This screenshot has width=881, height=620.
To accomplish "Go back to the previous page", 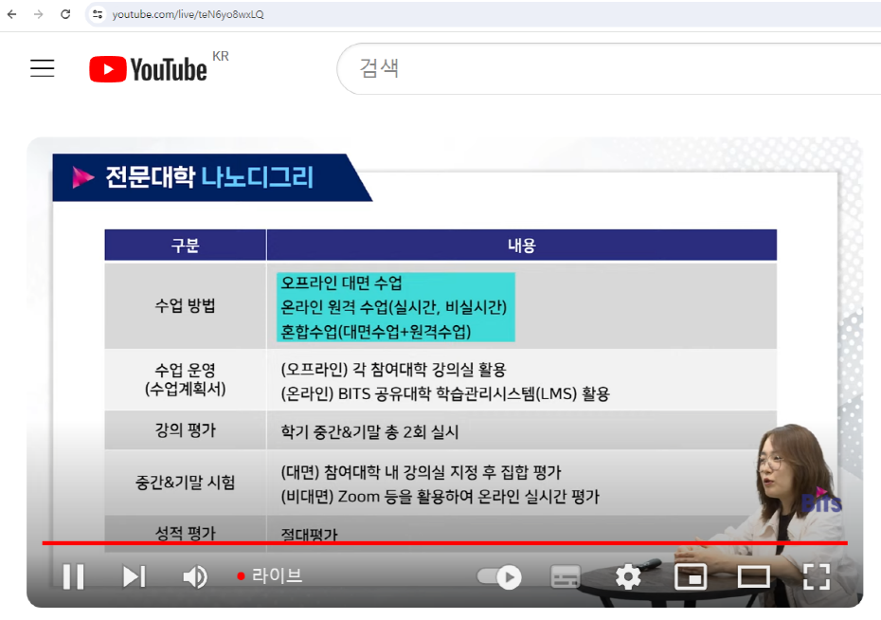I will pos(11,14).
